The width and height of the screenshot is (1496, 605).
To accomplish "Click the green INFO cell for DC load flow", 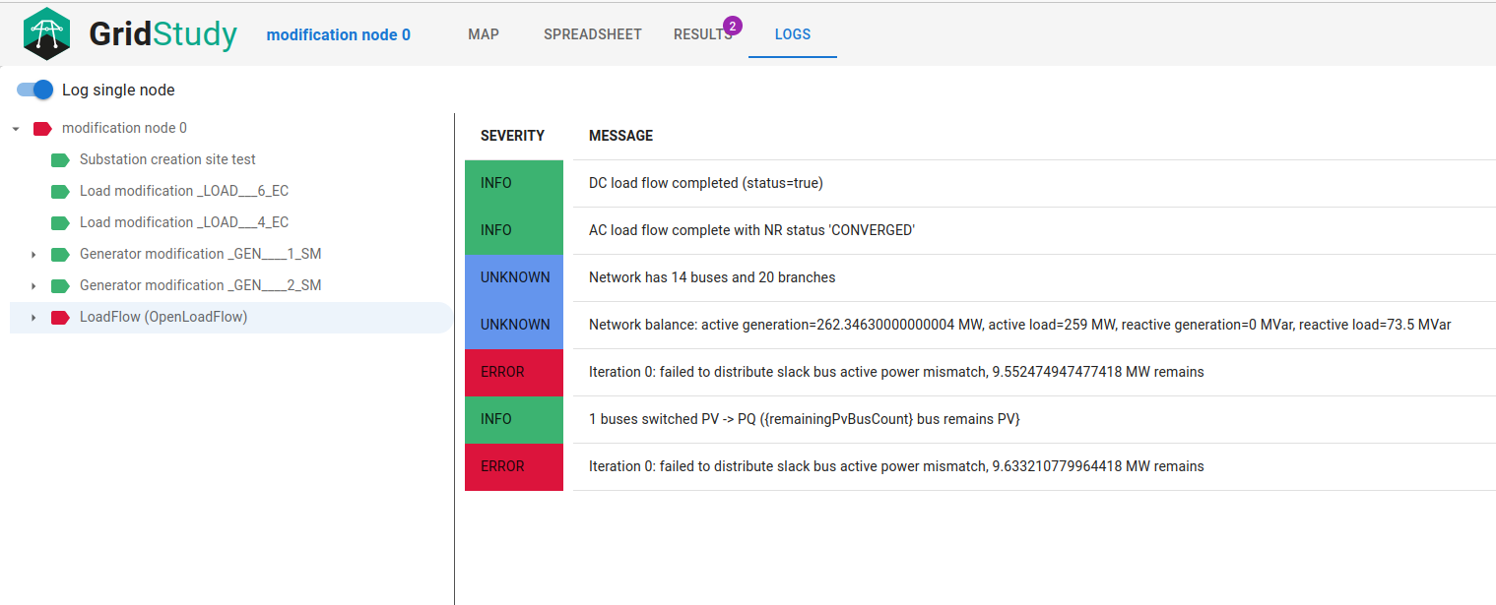I will tap(514, 184).
